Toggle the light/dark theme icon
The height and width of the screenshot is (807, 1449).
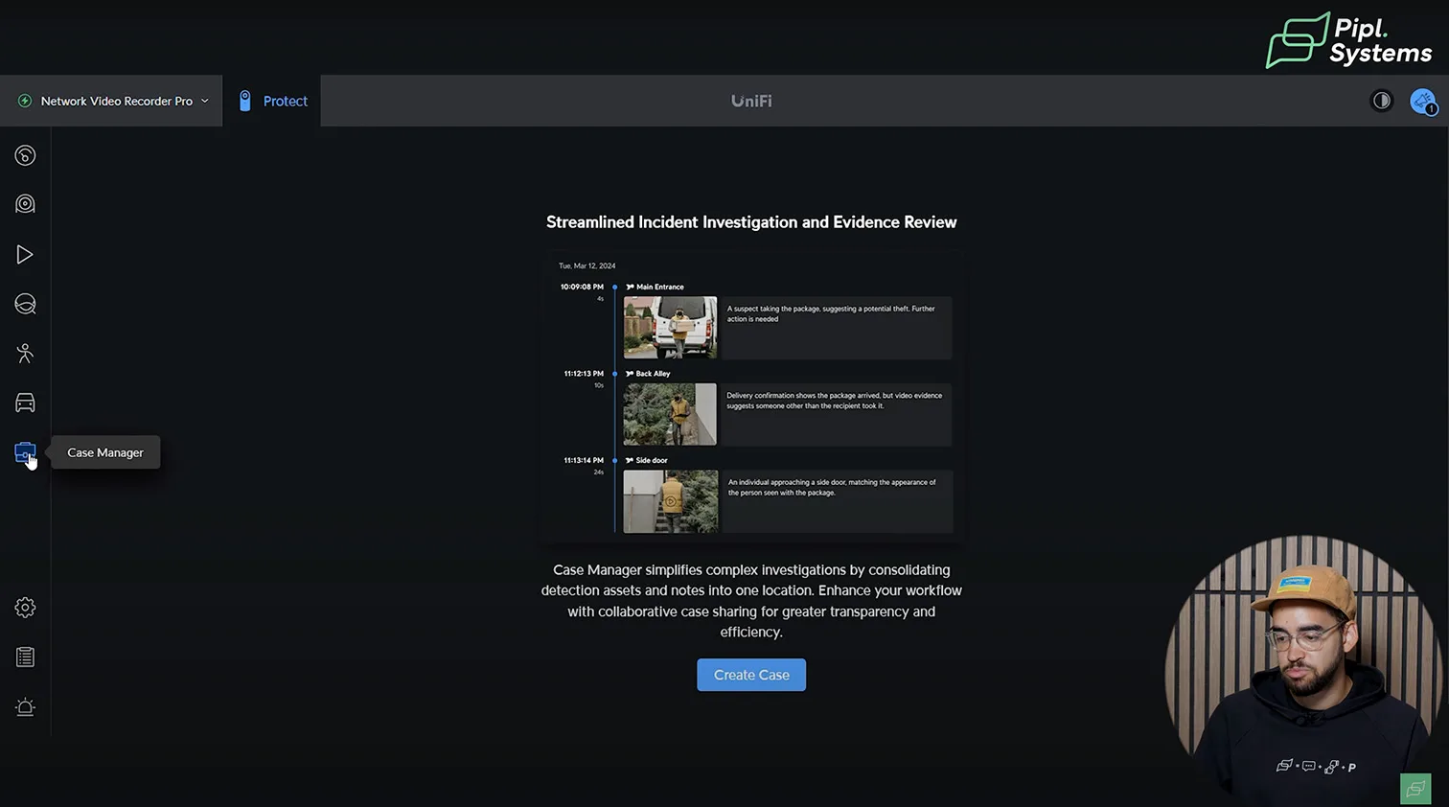pos(1381,101)
